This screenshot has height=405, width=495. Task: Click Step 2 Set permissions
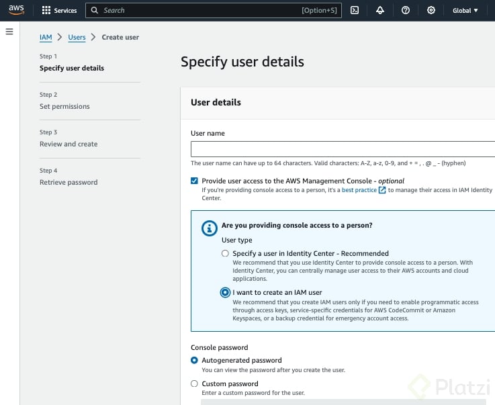pyautogui.click(x=64, y=106)
